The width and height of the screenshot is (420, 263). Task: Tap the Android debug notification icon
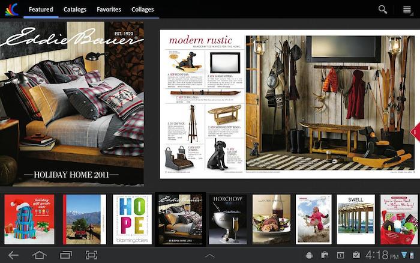[309, 255]
